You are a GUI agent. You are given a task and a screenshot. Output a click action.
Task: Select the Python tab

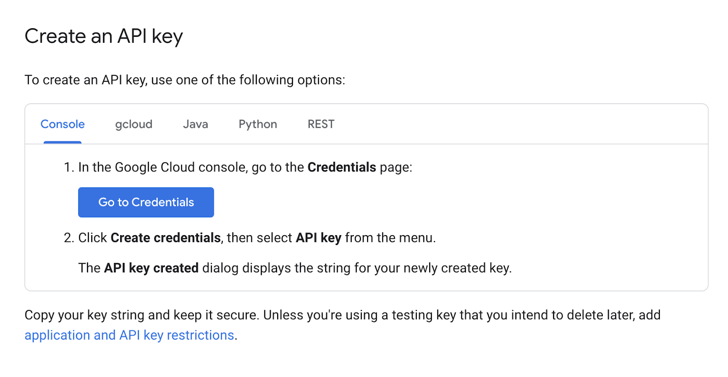258,124
